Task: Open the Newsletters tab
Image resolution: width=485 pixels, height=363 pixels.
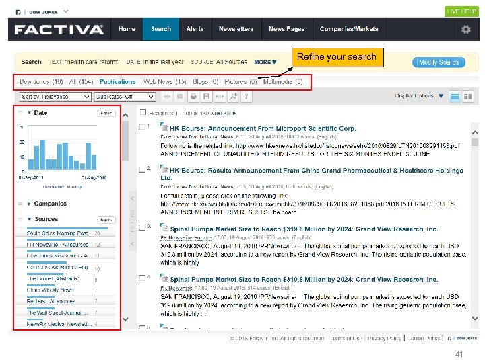Action: 236,29
